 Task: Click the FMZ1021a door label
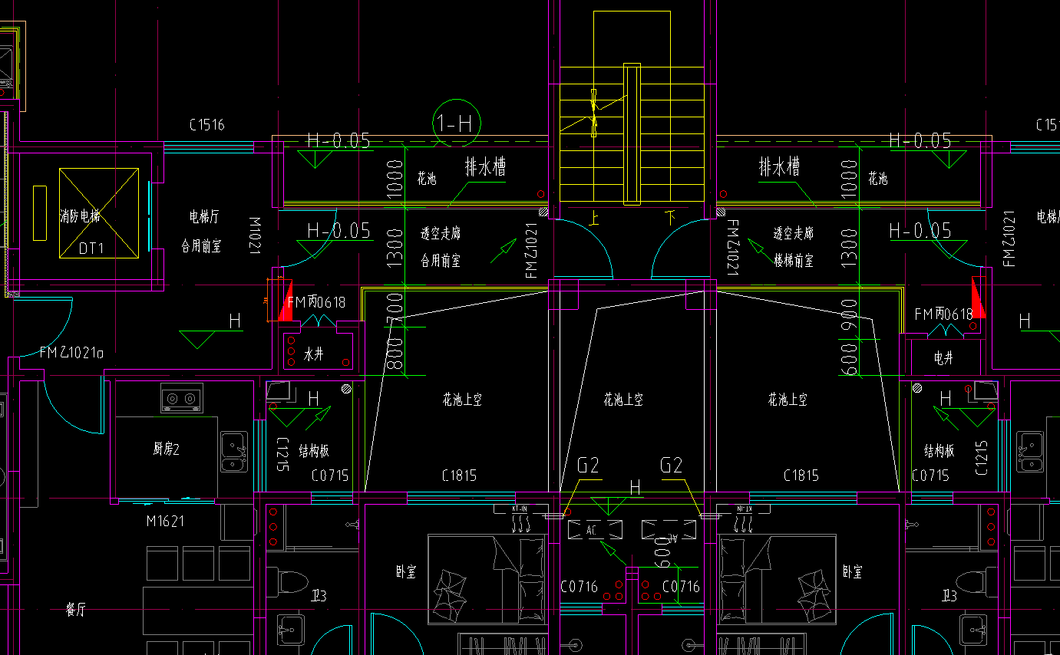pos(71,353)
